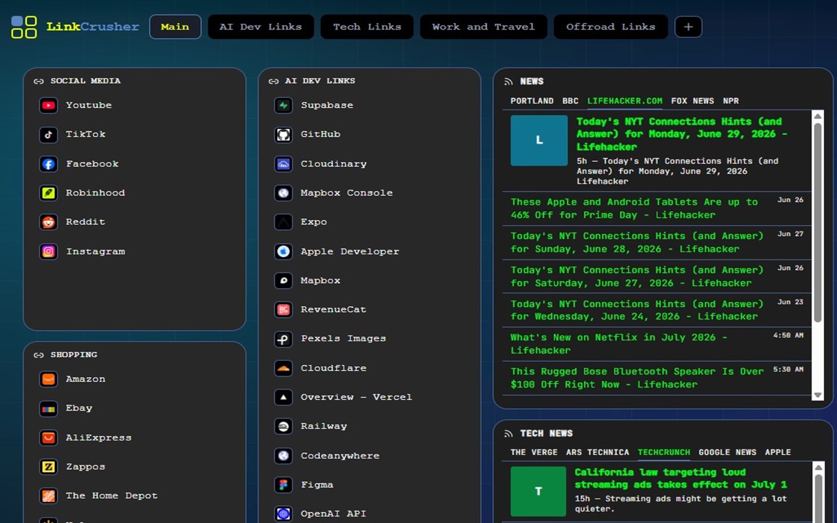Open the AI Dev Links tab

pyautogui.click(x=261, y=27)
